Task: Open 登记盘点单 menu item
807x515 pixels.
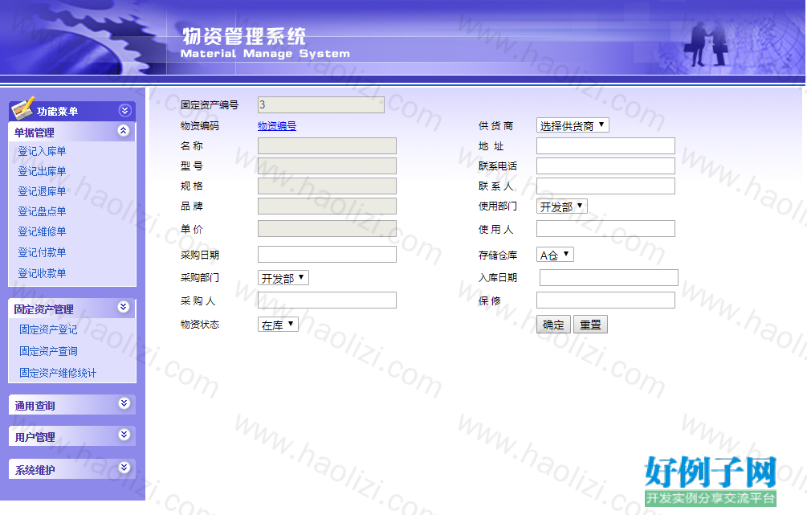Action: [x=43, y=211]
